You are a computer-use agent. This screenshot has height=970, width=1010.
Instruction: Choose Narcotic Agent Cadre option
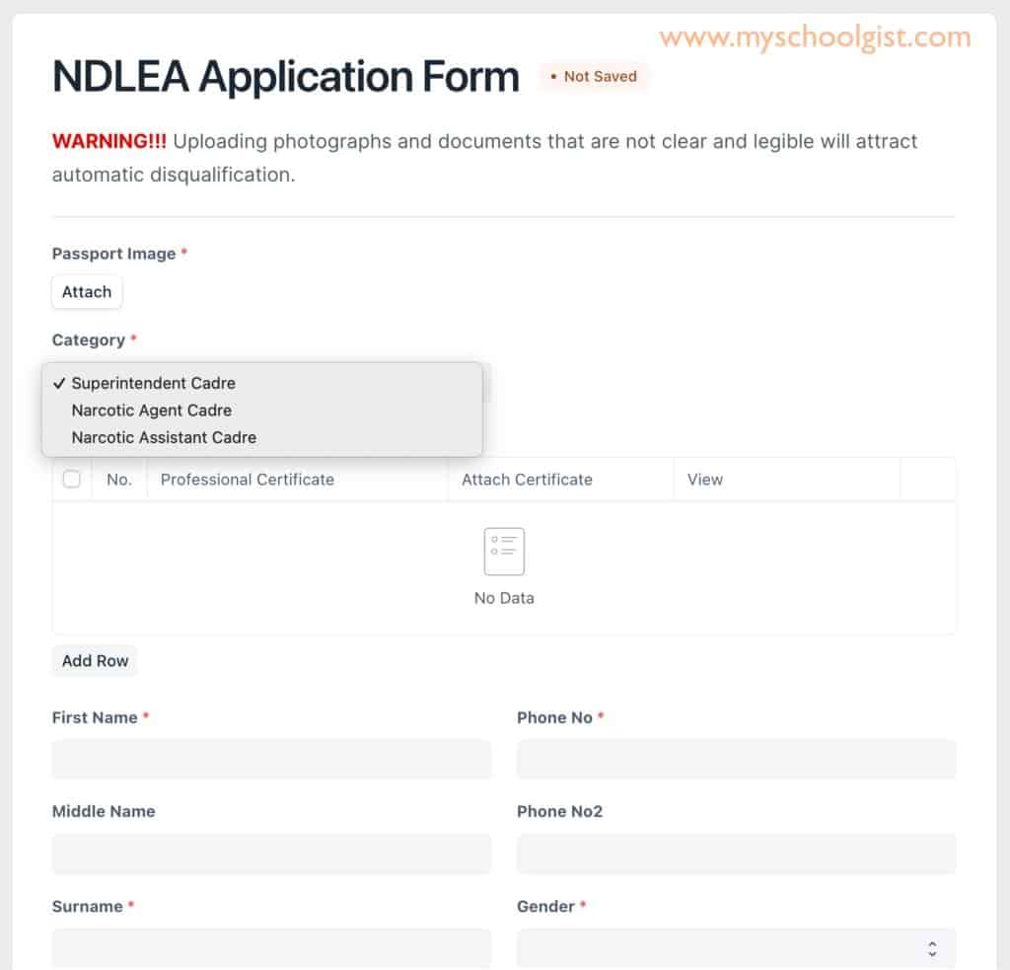coord(152,410)
